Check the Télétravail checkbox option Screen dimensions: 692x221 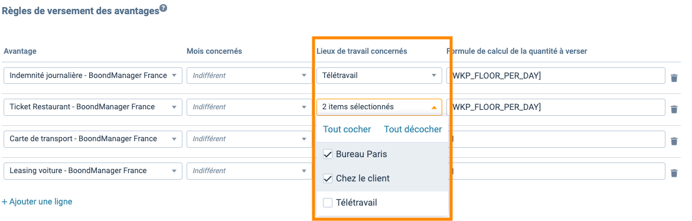tap(328, 203)
